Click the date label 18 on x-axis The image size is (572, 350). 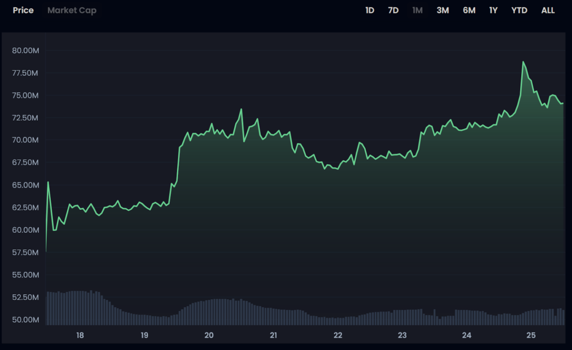coord(80,335)
